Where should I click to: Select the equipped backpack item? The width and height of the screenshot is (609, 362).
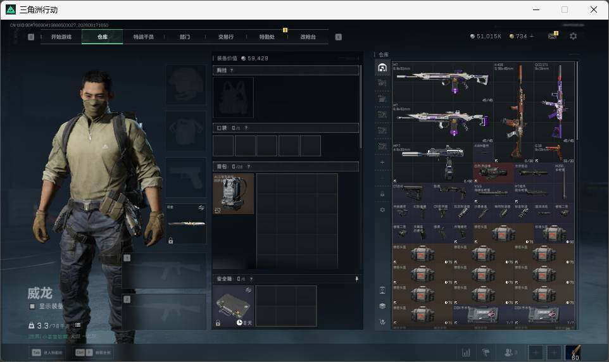point(233,194)
